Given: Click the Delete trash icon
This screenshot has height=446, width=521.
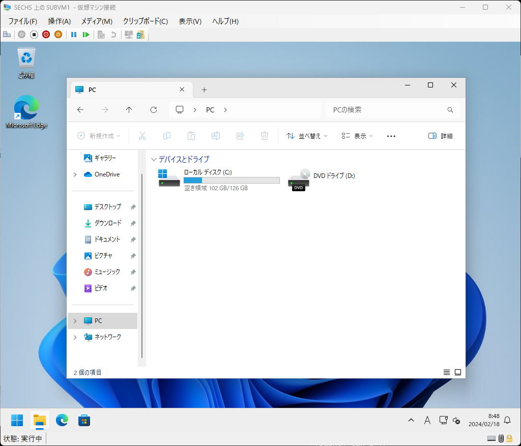Looking at the screenshot, I should 265,136.
